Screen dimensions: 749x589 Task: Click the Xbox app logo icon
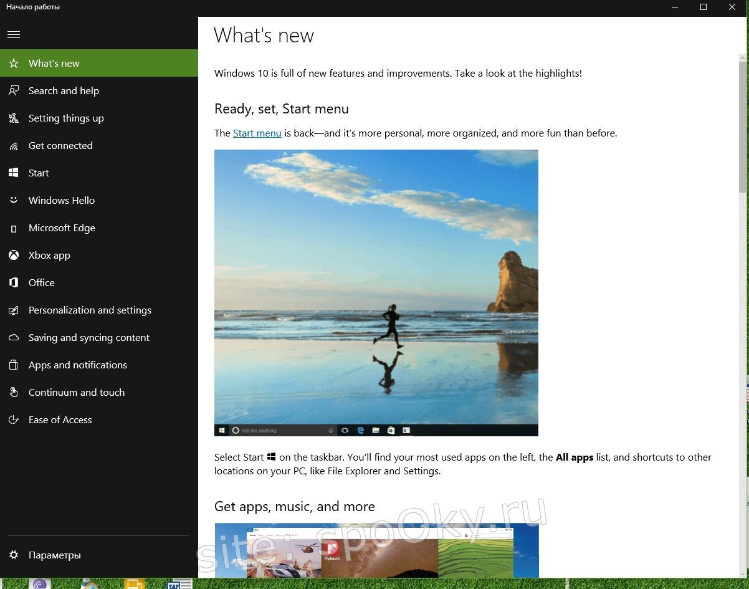pyautogui.click(x=14, y=255)
